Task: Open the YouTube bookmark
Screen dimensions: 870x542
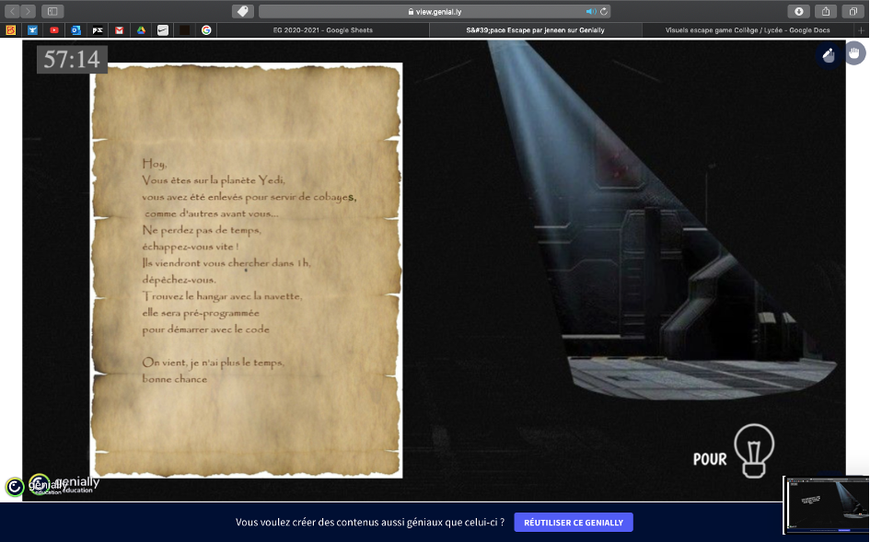Action: click(x=54, y=30)
